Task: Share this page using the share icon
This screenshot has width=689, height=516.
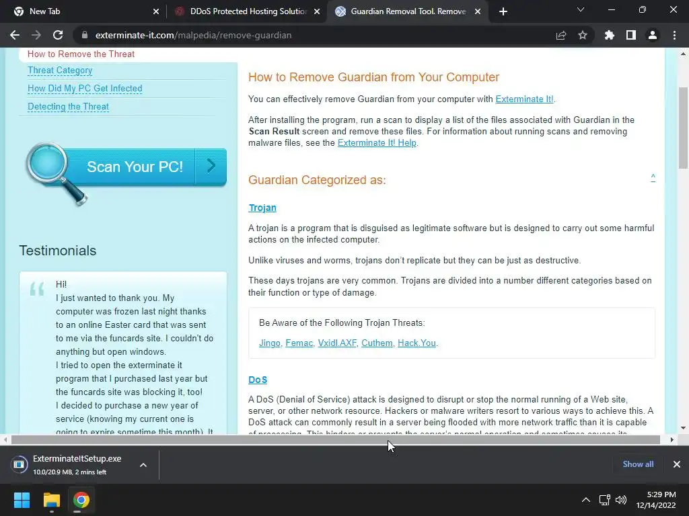Action: tap(561, 35)
